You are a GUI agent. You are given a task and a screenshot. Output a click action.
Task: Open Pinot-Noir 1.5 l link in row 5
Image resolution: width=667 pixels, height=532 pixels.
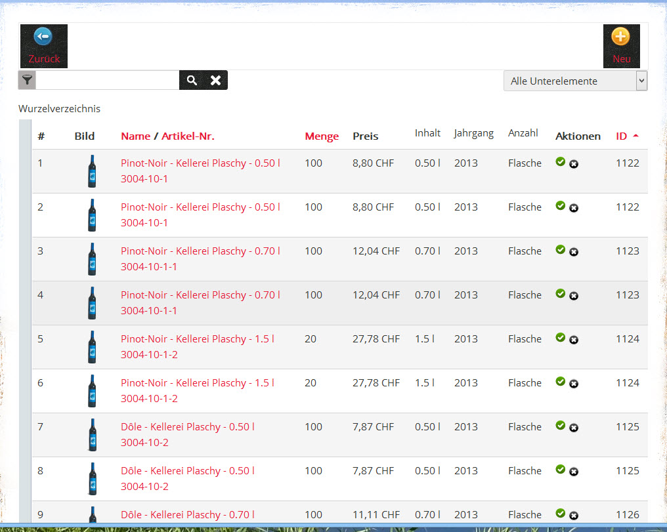[198, 339]
